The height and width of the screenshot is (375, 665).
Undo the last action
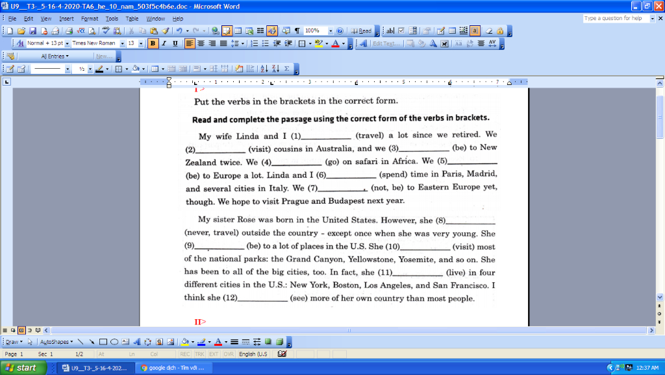click(x=179, y=31)
